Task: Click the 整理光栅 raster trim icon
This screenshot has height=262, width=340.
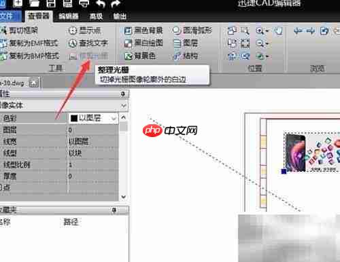Action: coord(73,56)
